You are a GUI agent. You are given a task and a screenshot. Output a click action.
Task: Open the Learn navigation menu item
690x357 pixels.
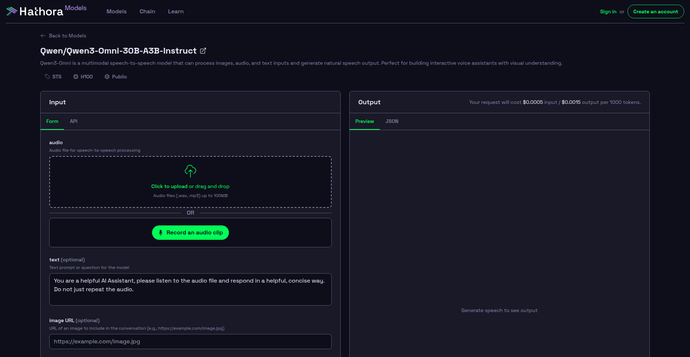tap(176, 12)
